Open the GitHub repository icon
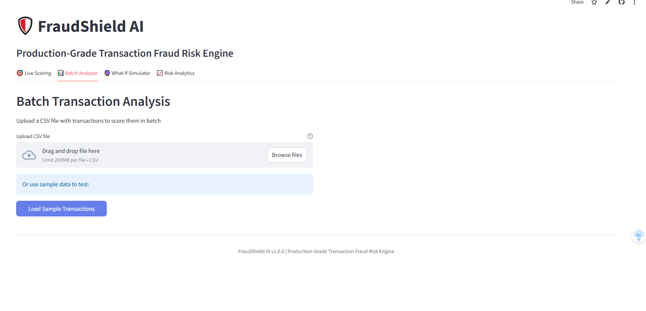Screen dimensions: 646x311 point(621,2)
